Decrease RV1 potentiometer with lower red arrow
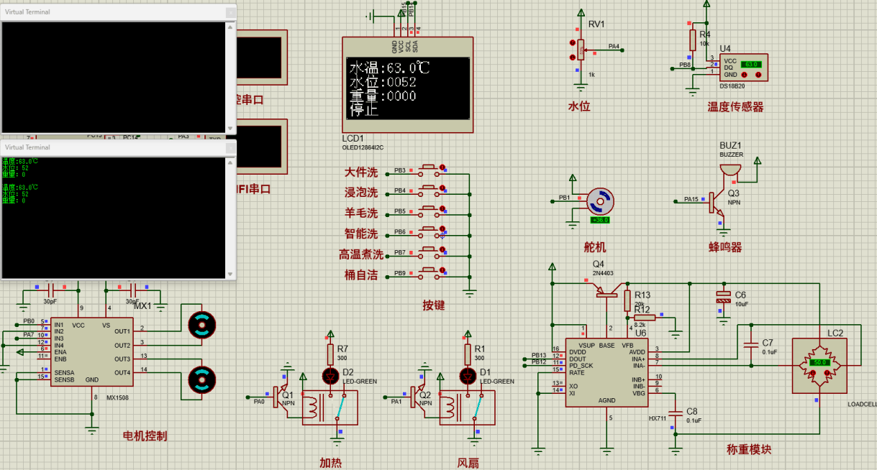The height and width of the screenshot is (470, 877). [x=573, y=59]
